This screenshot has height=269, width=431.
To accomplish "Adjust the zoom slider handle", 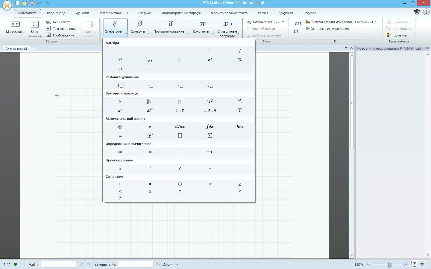I will 389,265.
